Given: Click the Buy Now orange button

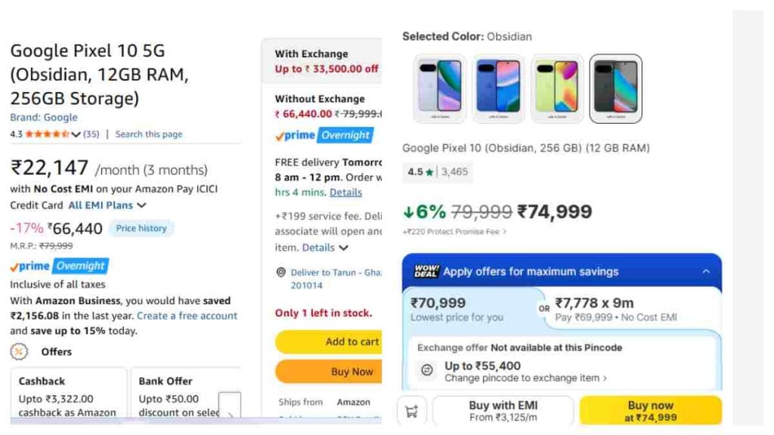Looking at the screenshot, I should [329, 372].
